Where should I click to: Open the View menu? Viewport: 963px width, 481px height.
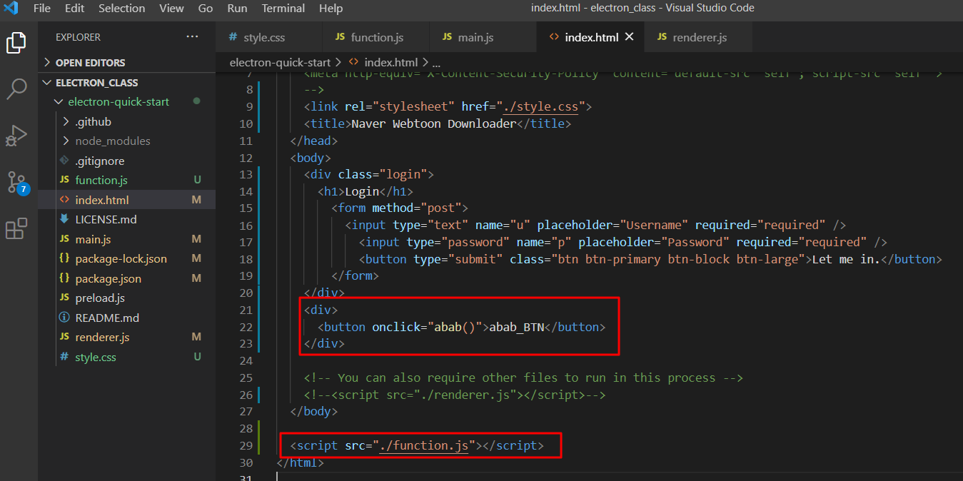coord(171,9)
